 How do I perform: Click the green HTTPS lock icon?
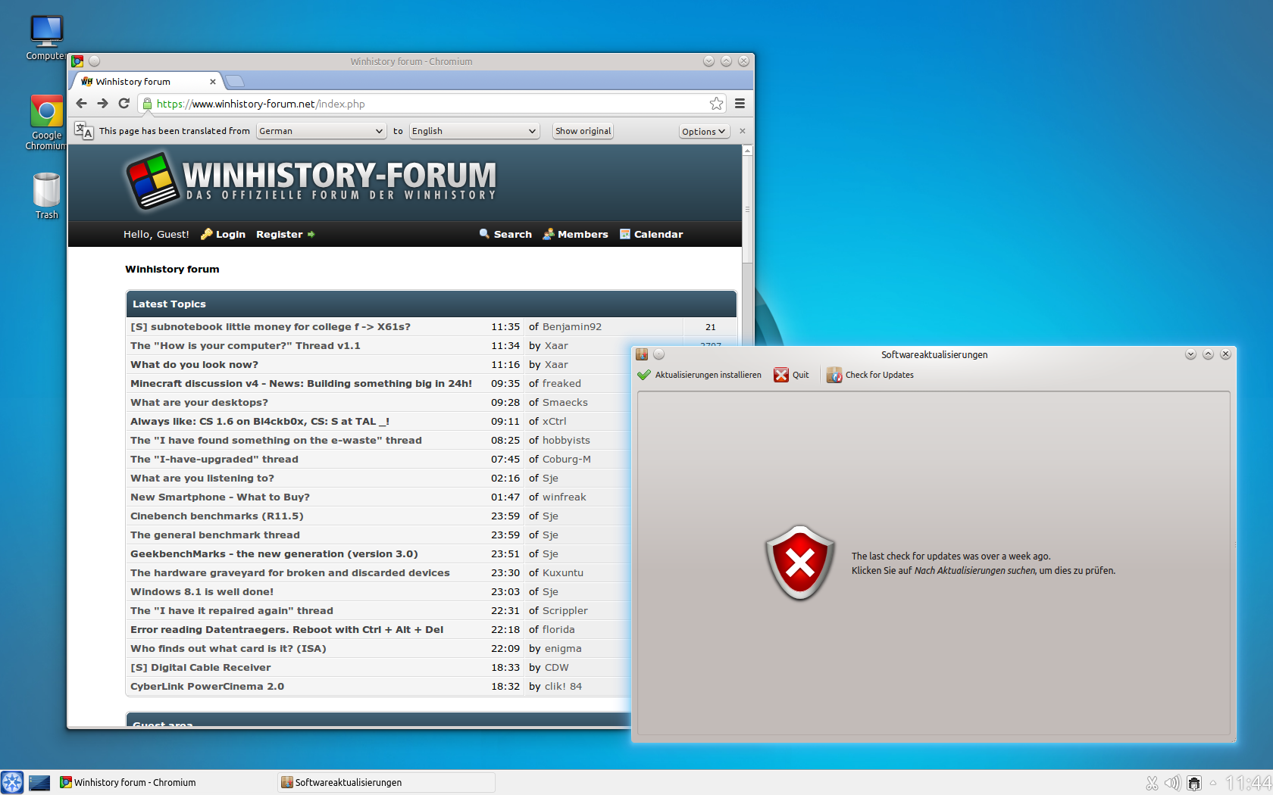[147, 104]
